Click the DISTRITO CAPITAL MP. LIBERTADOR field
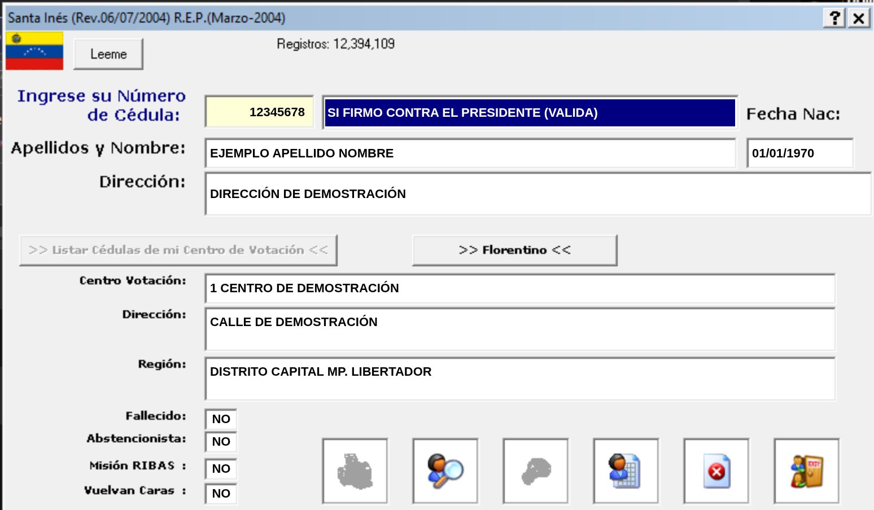The height and width of the screenshot is (510, 874). pyautogui.click(x=520, y=379)
